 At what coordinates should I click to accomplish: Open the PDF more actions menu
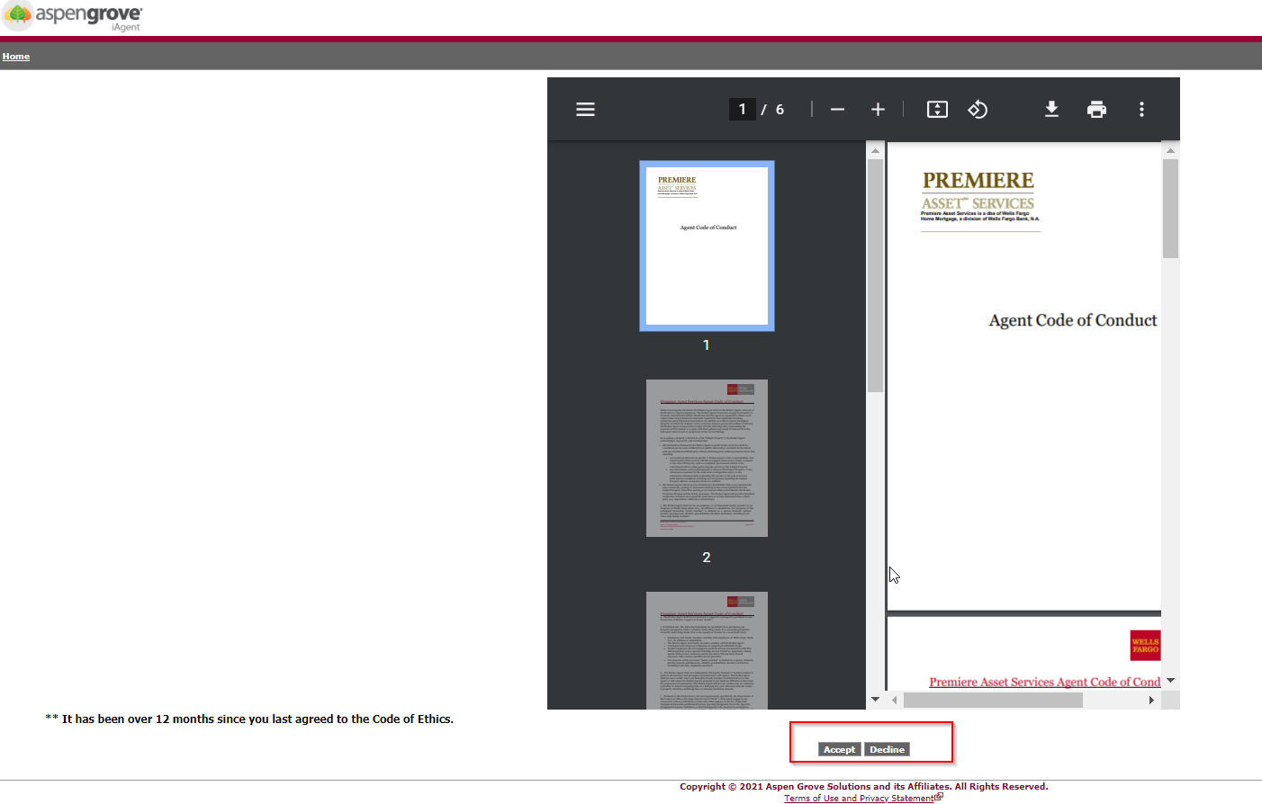coord(1141,109)
